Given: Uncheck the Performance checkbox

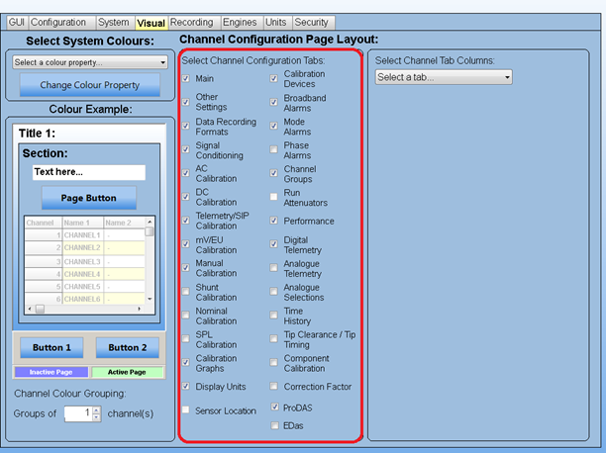Looking at the screenshot, I should (274, 221).
